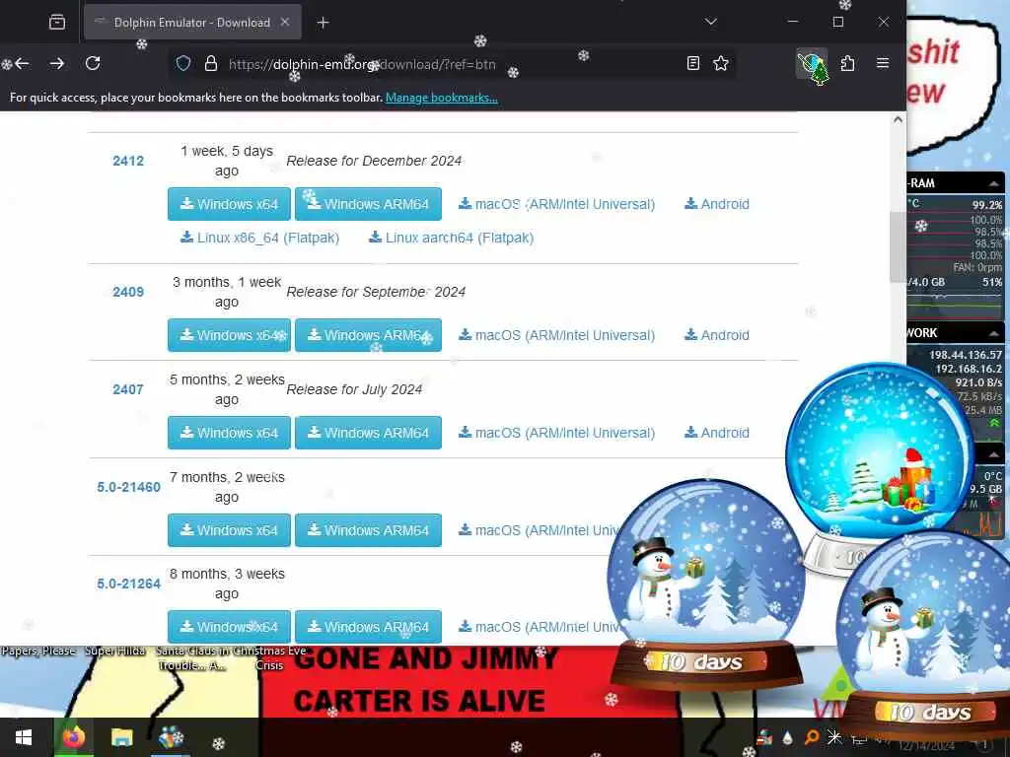Open release 2409 version link
The width and height of the screenshot is (1010, 757).
pos(128,292)
